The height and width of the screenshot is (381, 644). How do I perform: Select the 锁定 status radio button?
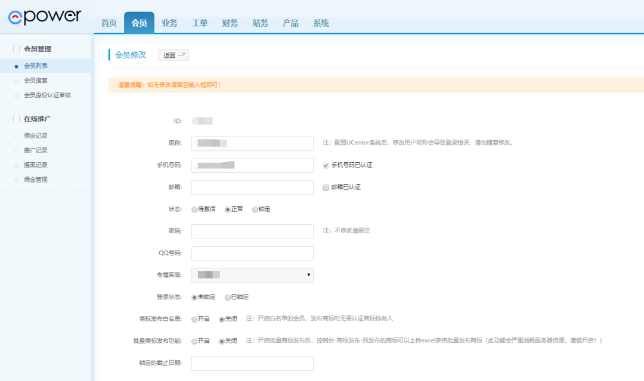click(x=255, y=209)
